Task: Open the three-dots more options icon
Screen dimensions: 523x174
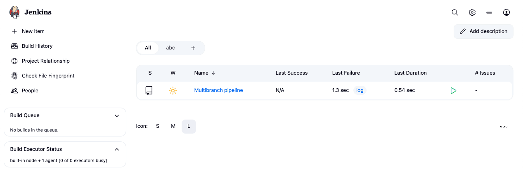Action: (504, 127)
